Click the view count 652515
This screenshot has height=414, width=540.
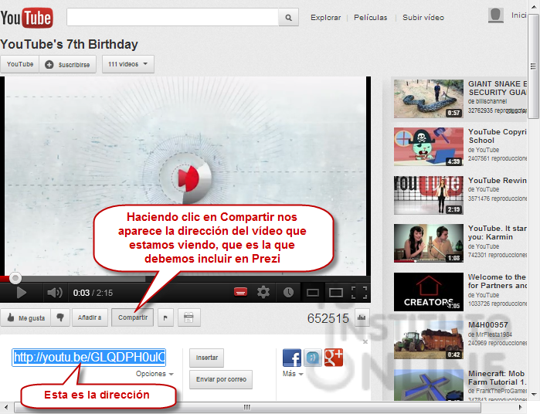pyautogui.click(x=328, y=318)
